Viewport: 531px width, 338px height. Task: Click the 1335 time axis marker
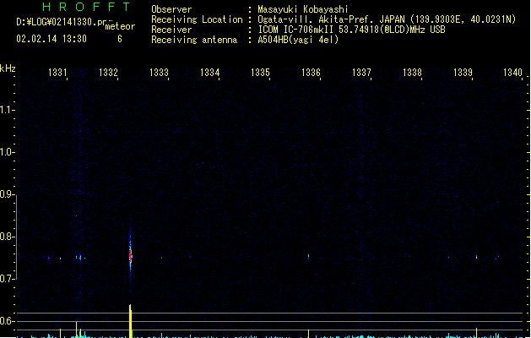pos(260,72)
